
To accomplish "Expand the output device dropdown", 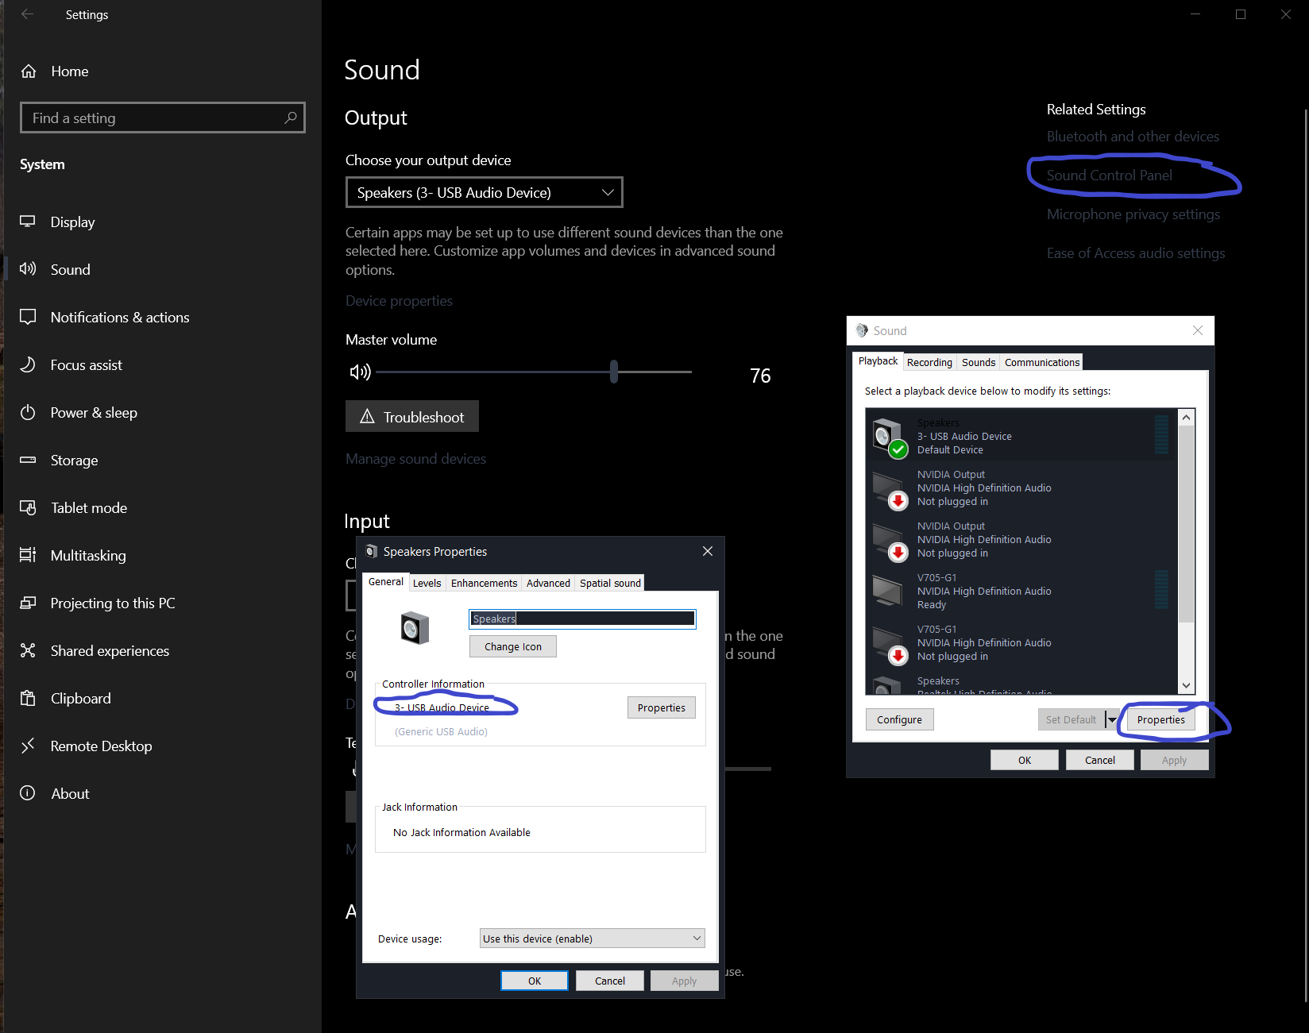I will pos(485,192).
